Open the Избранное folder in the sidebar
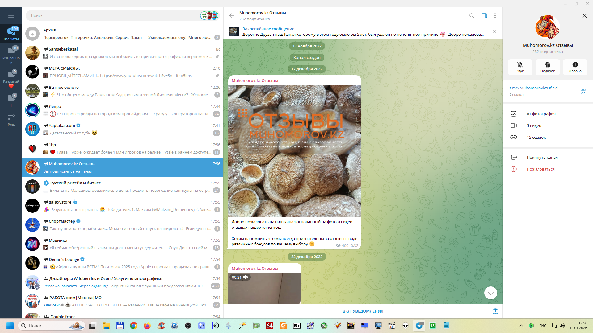 [x=11, y=54]
